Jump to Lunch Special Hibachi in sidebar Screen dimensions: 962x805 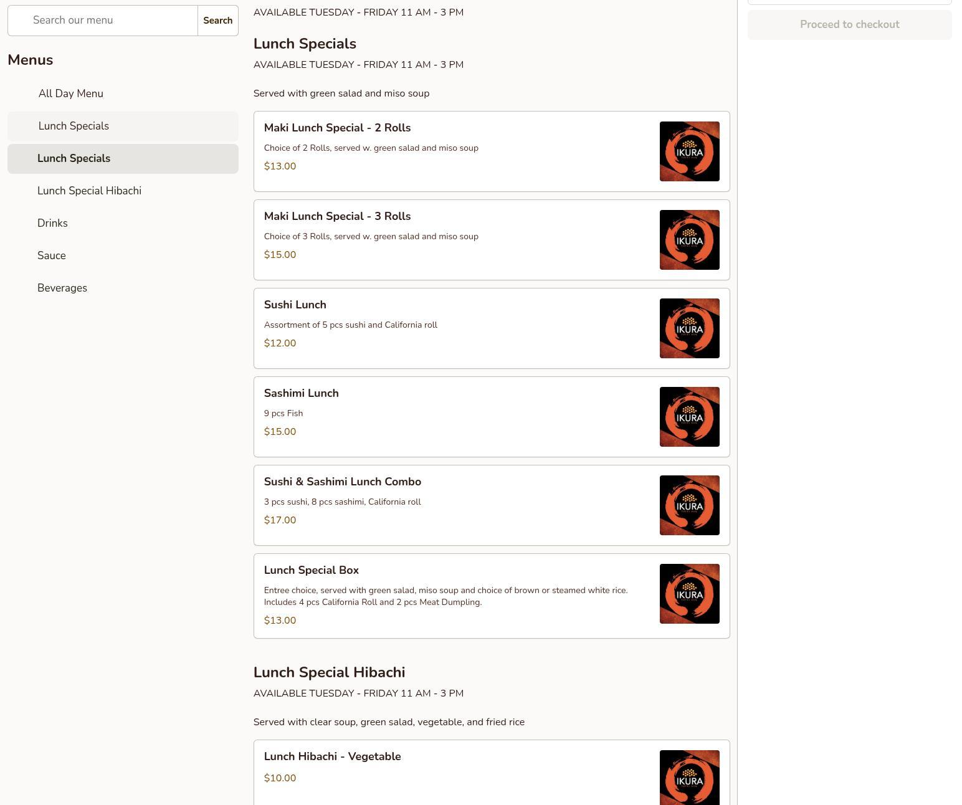click(x=89, y=191)
